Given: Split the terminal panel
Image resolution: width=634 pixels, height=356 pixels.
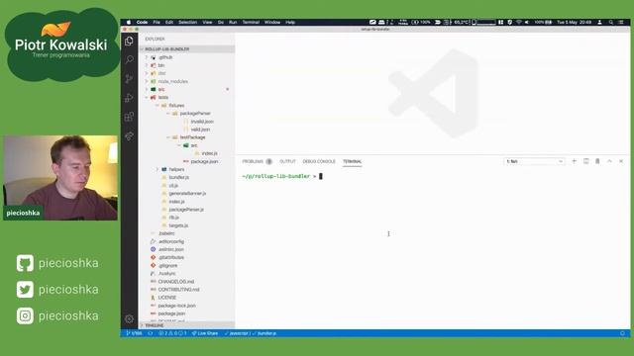Looking at the screenshot, I should pos(585,161).
